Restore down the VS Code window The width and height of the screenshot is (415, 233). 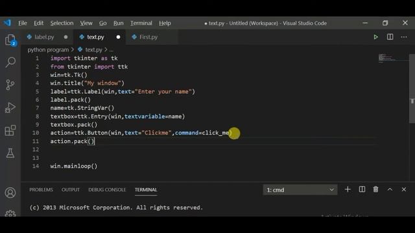385,23
